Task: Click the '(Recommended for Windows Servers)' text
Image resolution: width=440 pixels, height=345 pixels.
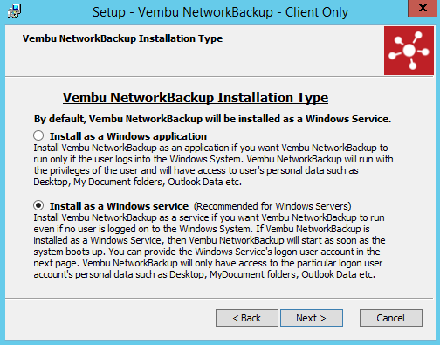Action: point(272,206)
